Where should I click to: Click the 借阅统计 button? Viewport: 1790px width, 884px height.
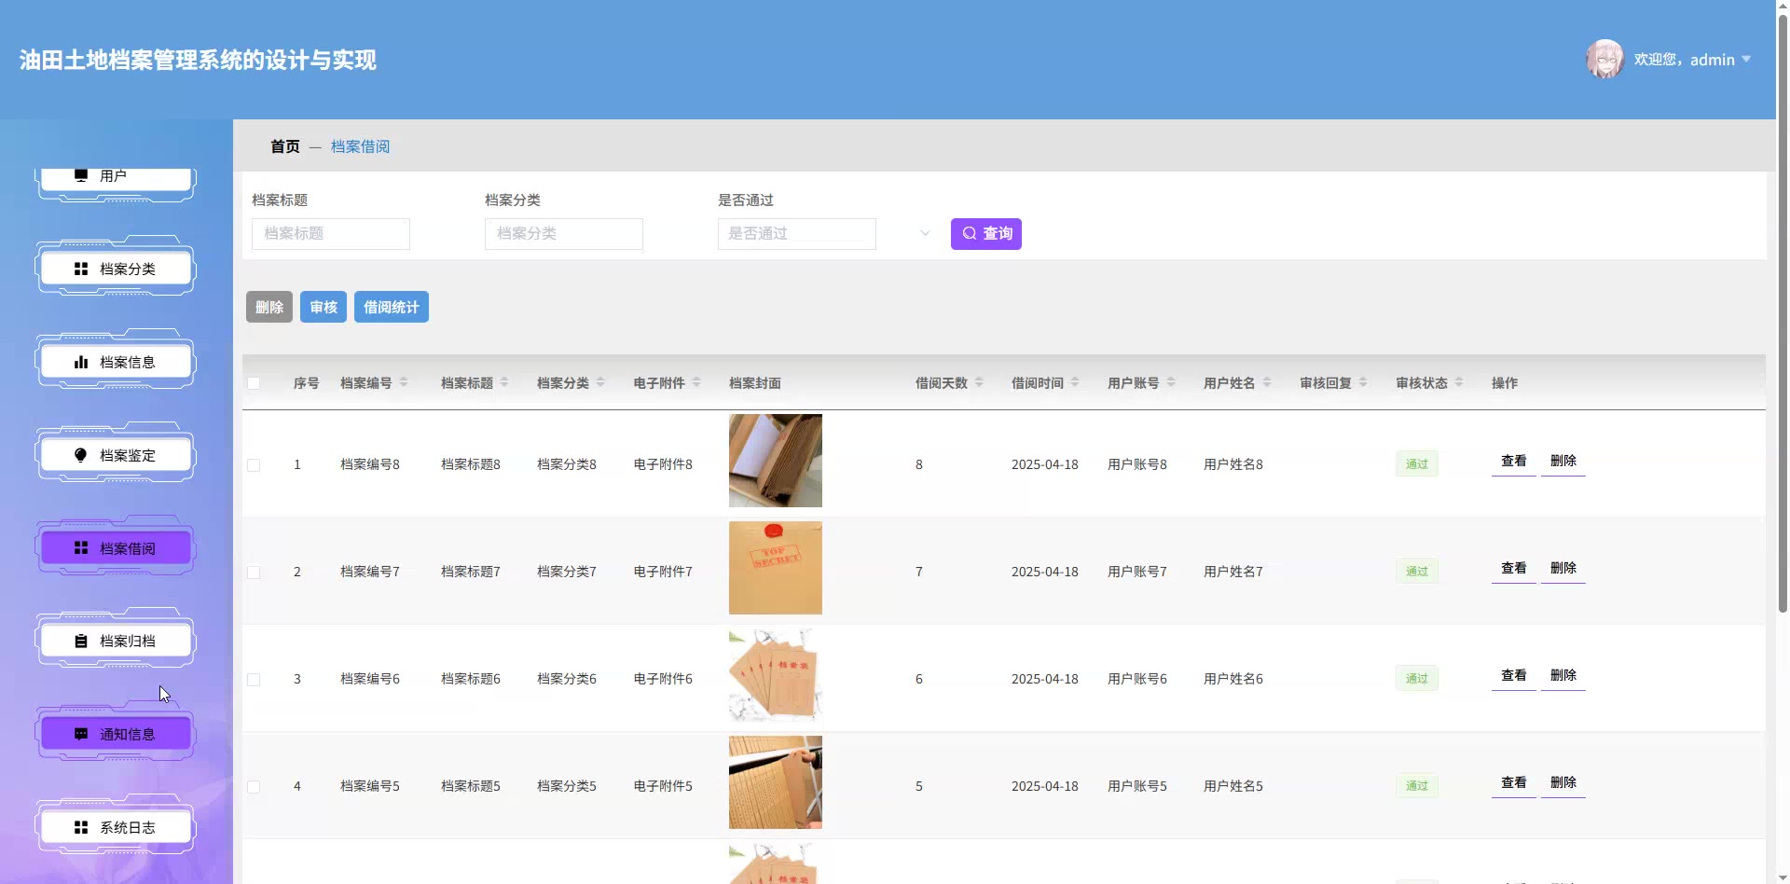tap(392, 307)
